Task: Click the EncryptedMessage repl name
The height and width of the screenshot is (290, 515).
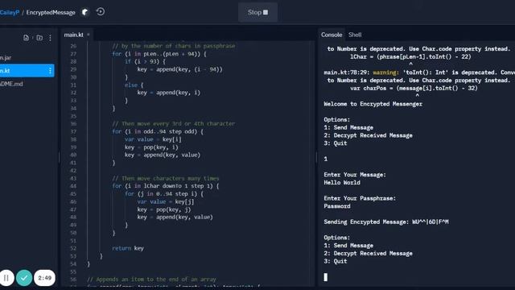Action: tap(51, 13)
